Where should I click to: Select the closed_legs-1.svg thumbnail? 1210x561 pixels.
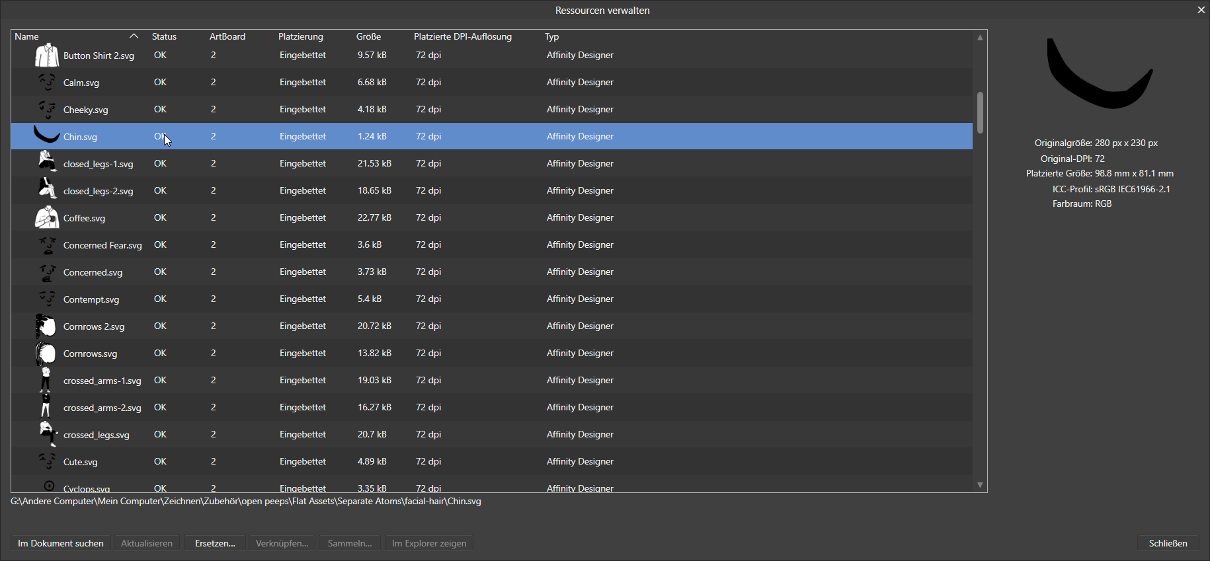(x=46, y=163)
